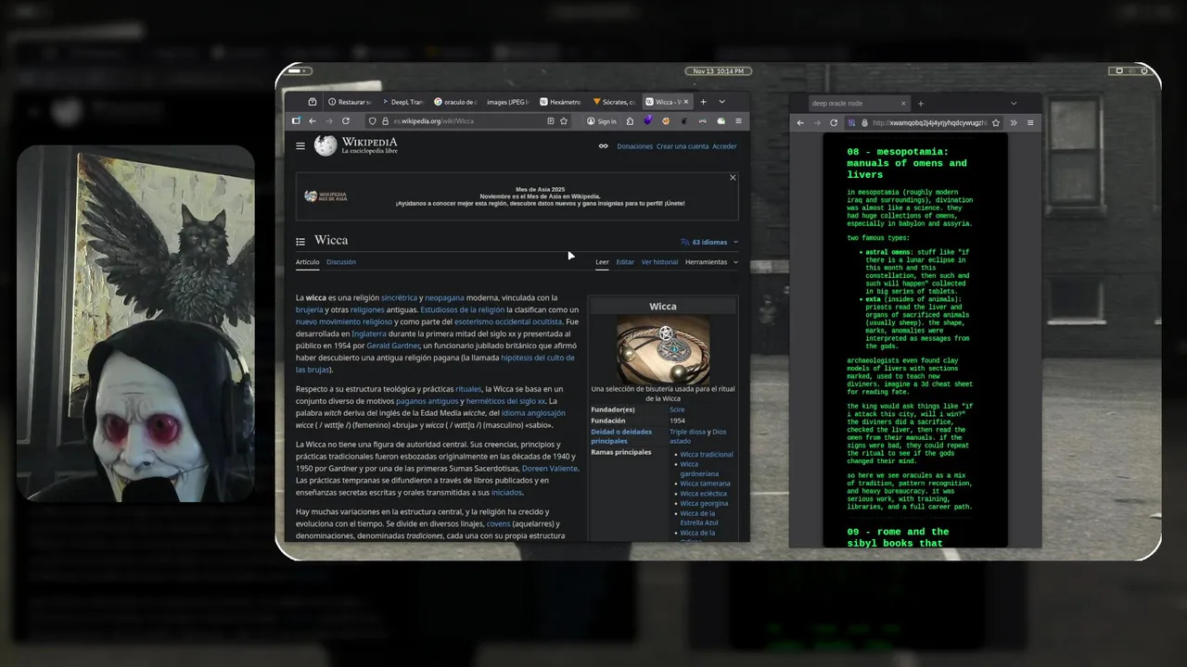
Task: Click the padlock site info icon for es.wikipedia.org
Action: click(x=385, y=121)
